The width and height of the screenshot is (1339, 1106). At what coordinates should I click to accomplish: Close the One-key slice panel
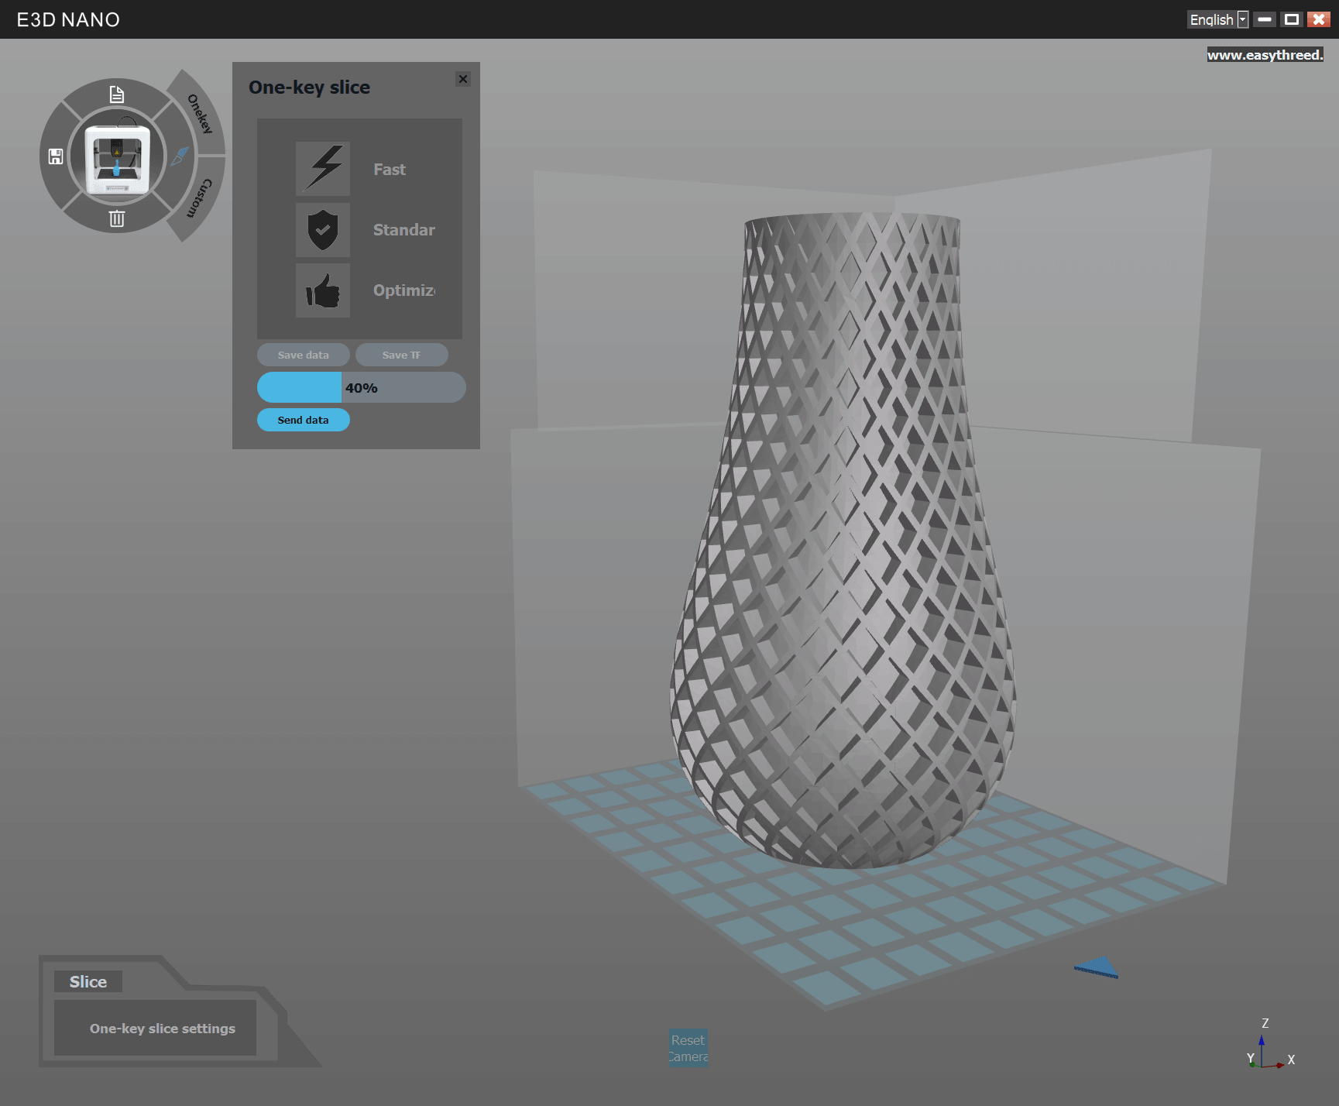(x=463, y=79)
